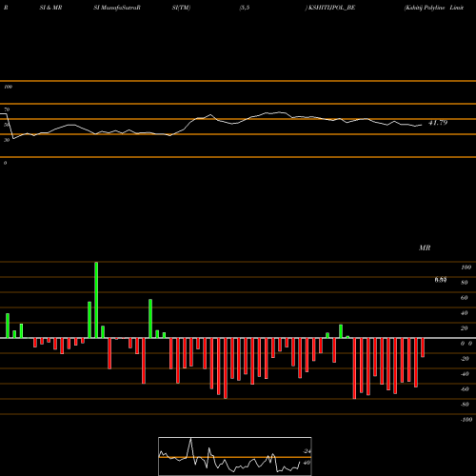Viewport: 476px width, 476px height.
Task: Click the -80 label on MR axis
Action: point(465,405)
